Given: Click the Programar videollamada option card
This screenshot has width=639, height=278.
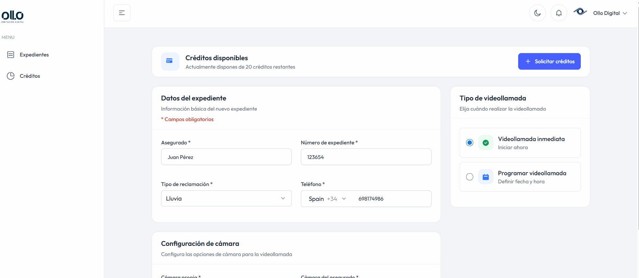Looking at the screenshot, I should coord(535,177).
